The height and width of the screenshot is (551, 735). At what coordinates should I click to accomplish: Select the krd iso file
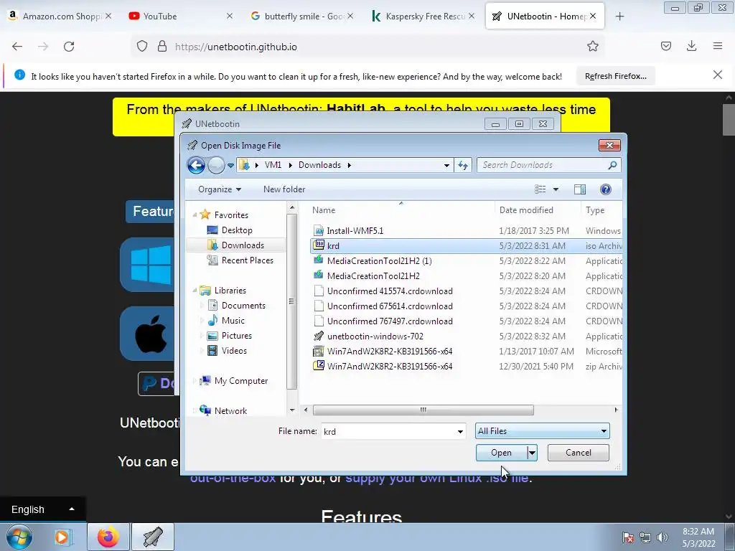[467, 245]
